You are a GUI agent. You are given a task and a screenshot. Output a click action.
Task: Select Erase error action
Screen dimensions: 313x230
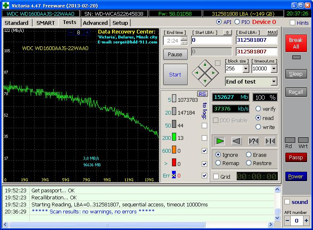(x=248, y=155)
